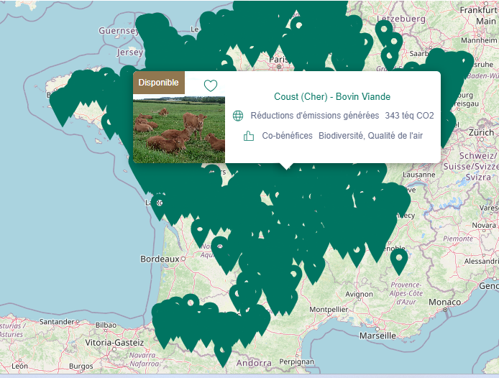Click the thumbs-up co-bénéfices icon
The image size is (499, 378).
click(249, 136)
